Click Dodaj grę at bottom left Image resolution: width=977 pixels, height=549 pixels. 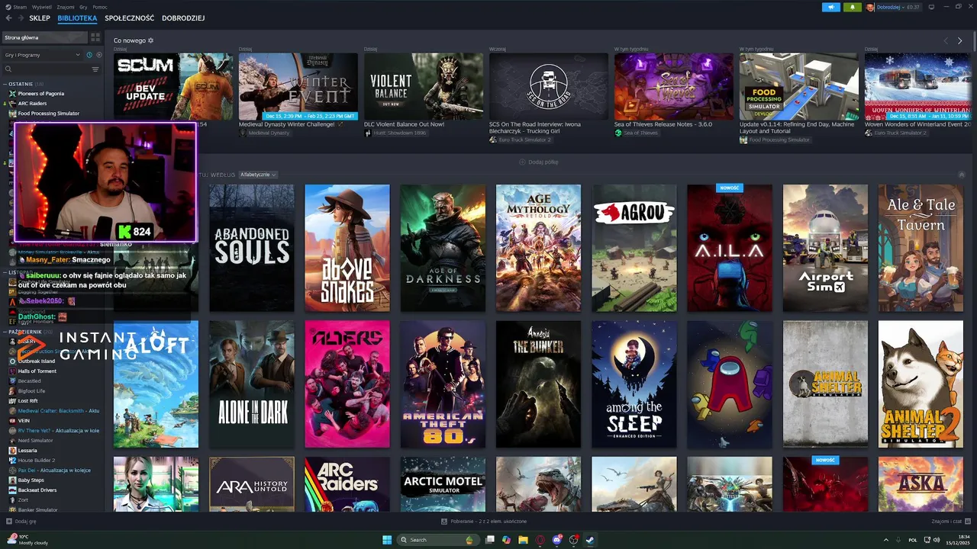point(21,522)
